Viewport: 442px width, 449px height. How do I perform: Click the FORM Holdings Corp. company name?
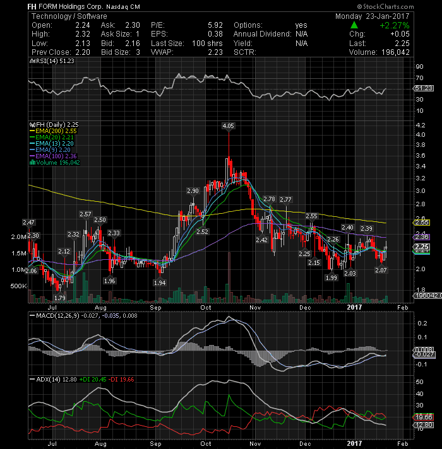point(71,6)
